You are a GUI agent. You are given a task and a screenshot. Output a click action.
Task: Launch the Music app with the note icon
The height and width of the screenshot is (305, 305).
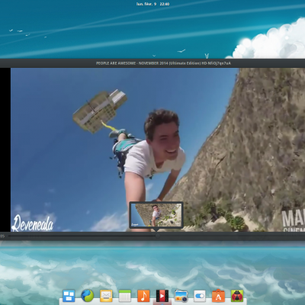[143, 296]
